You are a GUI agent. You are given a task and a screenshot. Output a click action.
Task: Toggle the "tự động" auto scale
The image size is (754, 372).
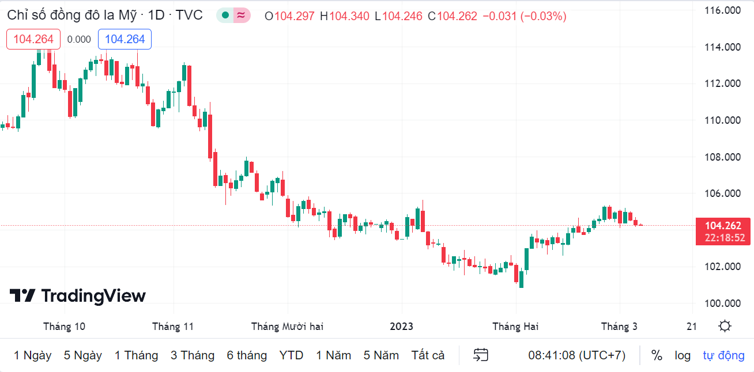pyautogui.click(x=723, y=355)
